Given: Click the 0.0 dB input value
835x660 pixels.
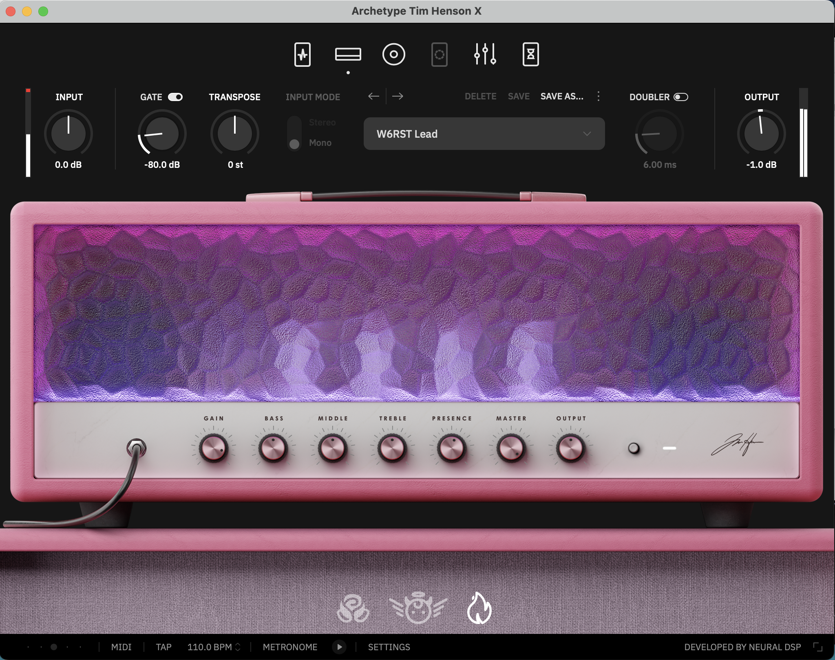Looking at the screenshot, I should (x=68, y=165).
